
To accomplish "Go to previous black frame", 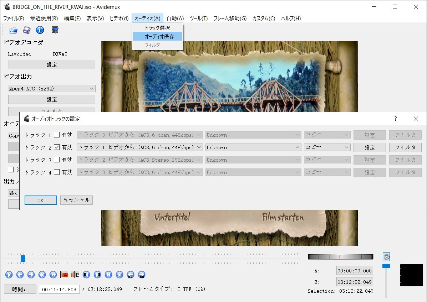I will [86, 275].
